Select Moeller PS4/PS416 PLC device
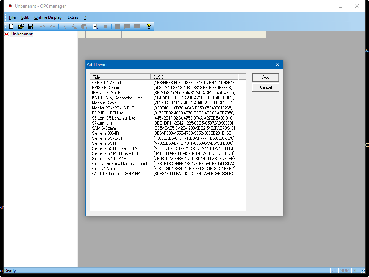Screen dimensions: 369x277 click(x=113, y=108)
